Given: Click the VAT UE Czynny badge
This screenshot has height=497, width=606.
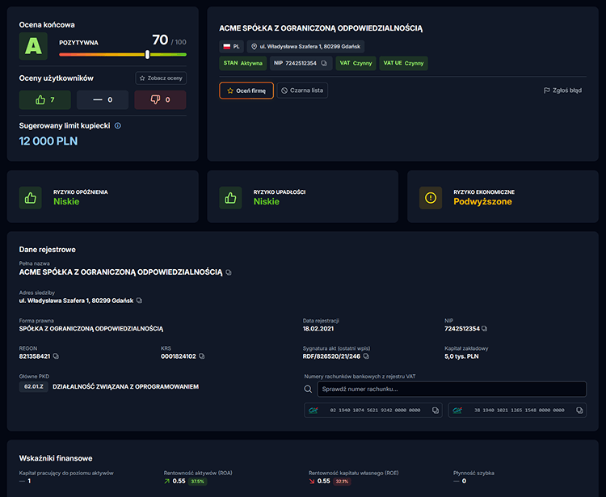Looking at the screenshot, I should [x=403, y=63].
